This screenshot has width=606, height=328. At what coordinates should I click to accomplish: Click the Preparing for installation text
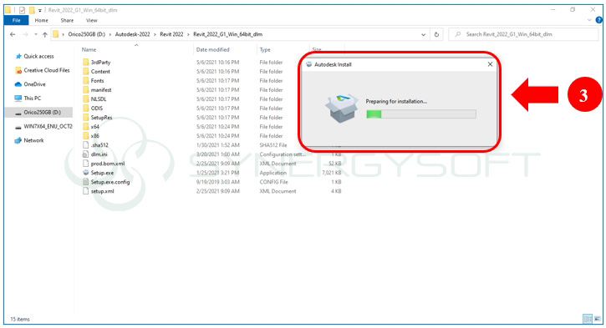[396, 102]
